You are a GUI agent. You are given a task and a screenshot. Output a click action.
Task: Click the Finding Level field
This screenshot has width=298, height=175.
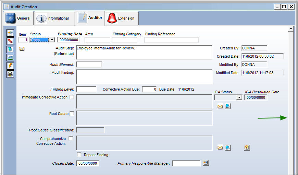86,89
